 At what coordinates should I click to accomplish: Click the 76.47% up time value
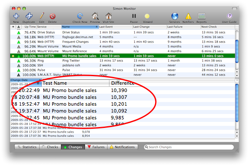[30, 33]
